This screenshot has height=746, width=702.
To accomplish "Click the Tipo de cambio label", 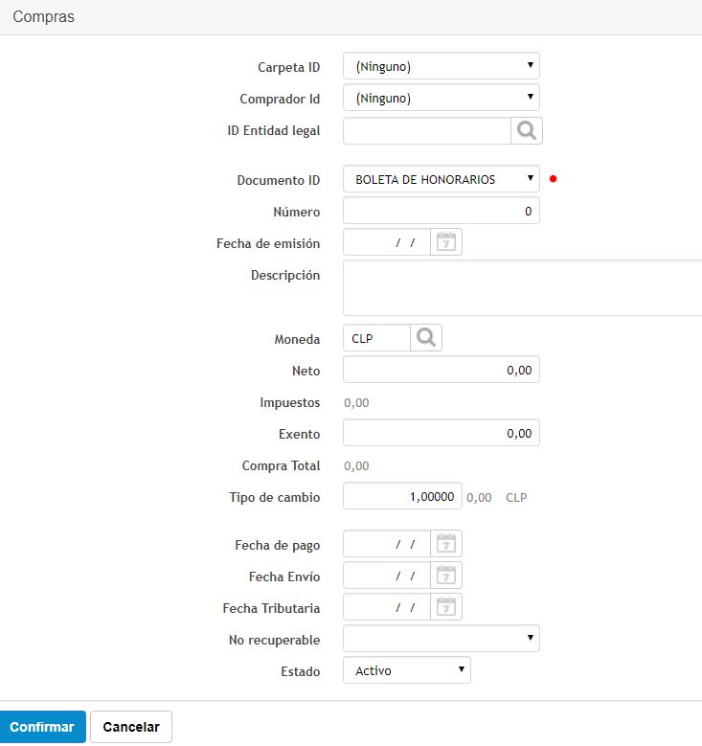I will pyautogui.click(x=275, y=497).
